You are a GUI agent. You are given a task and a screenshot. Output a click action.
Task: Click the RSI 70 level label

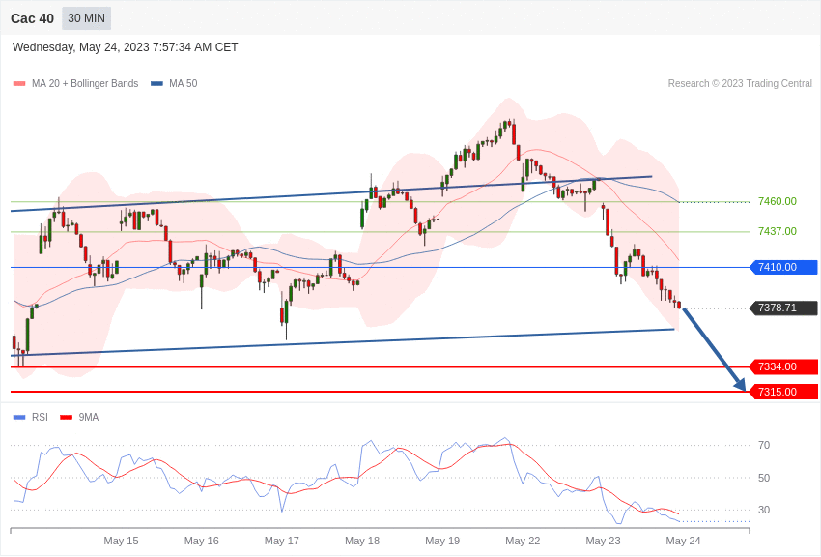click(x=764, y=445)
